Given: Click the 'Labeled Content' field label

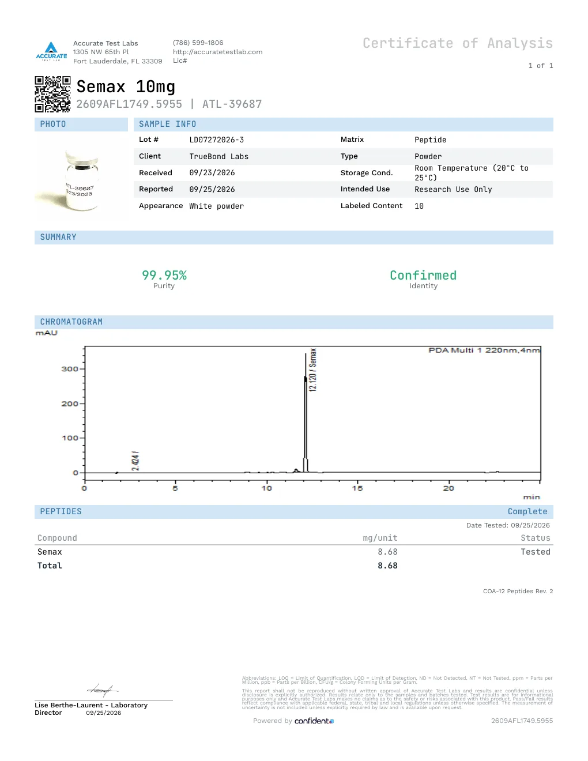Looking at the screenshot, I should point(371,206).
